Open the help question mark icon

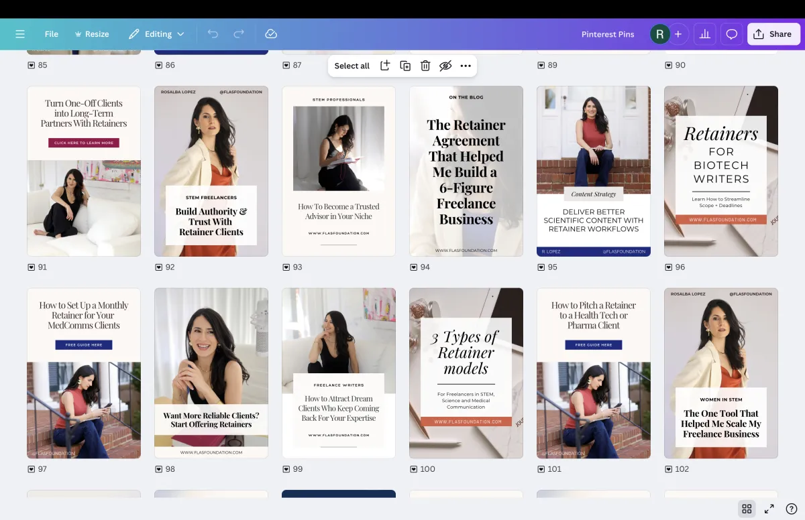792,509
